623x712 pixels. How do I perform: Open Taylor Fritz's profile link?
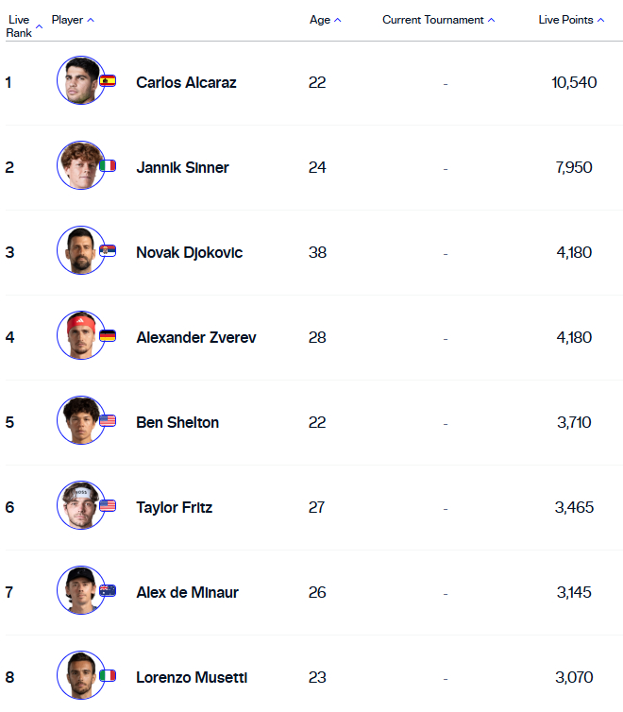(175, 507)
